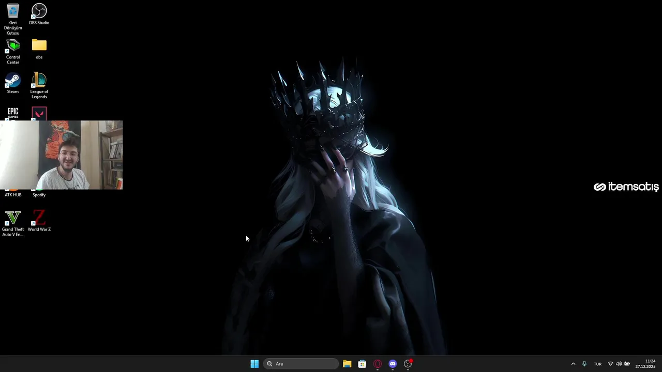Launch Steam from the desktop

pyautogui.click(x=13, y=84)
